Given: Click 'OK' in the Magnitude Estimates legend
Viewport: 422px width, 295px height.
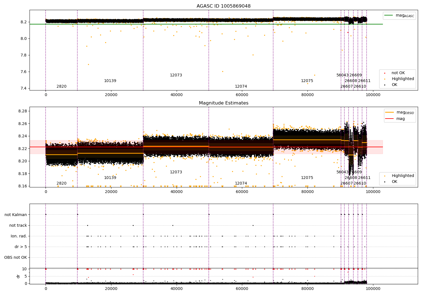Looking at the screenshot, I should (394, 182).
